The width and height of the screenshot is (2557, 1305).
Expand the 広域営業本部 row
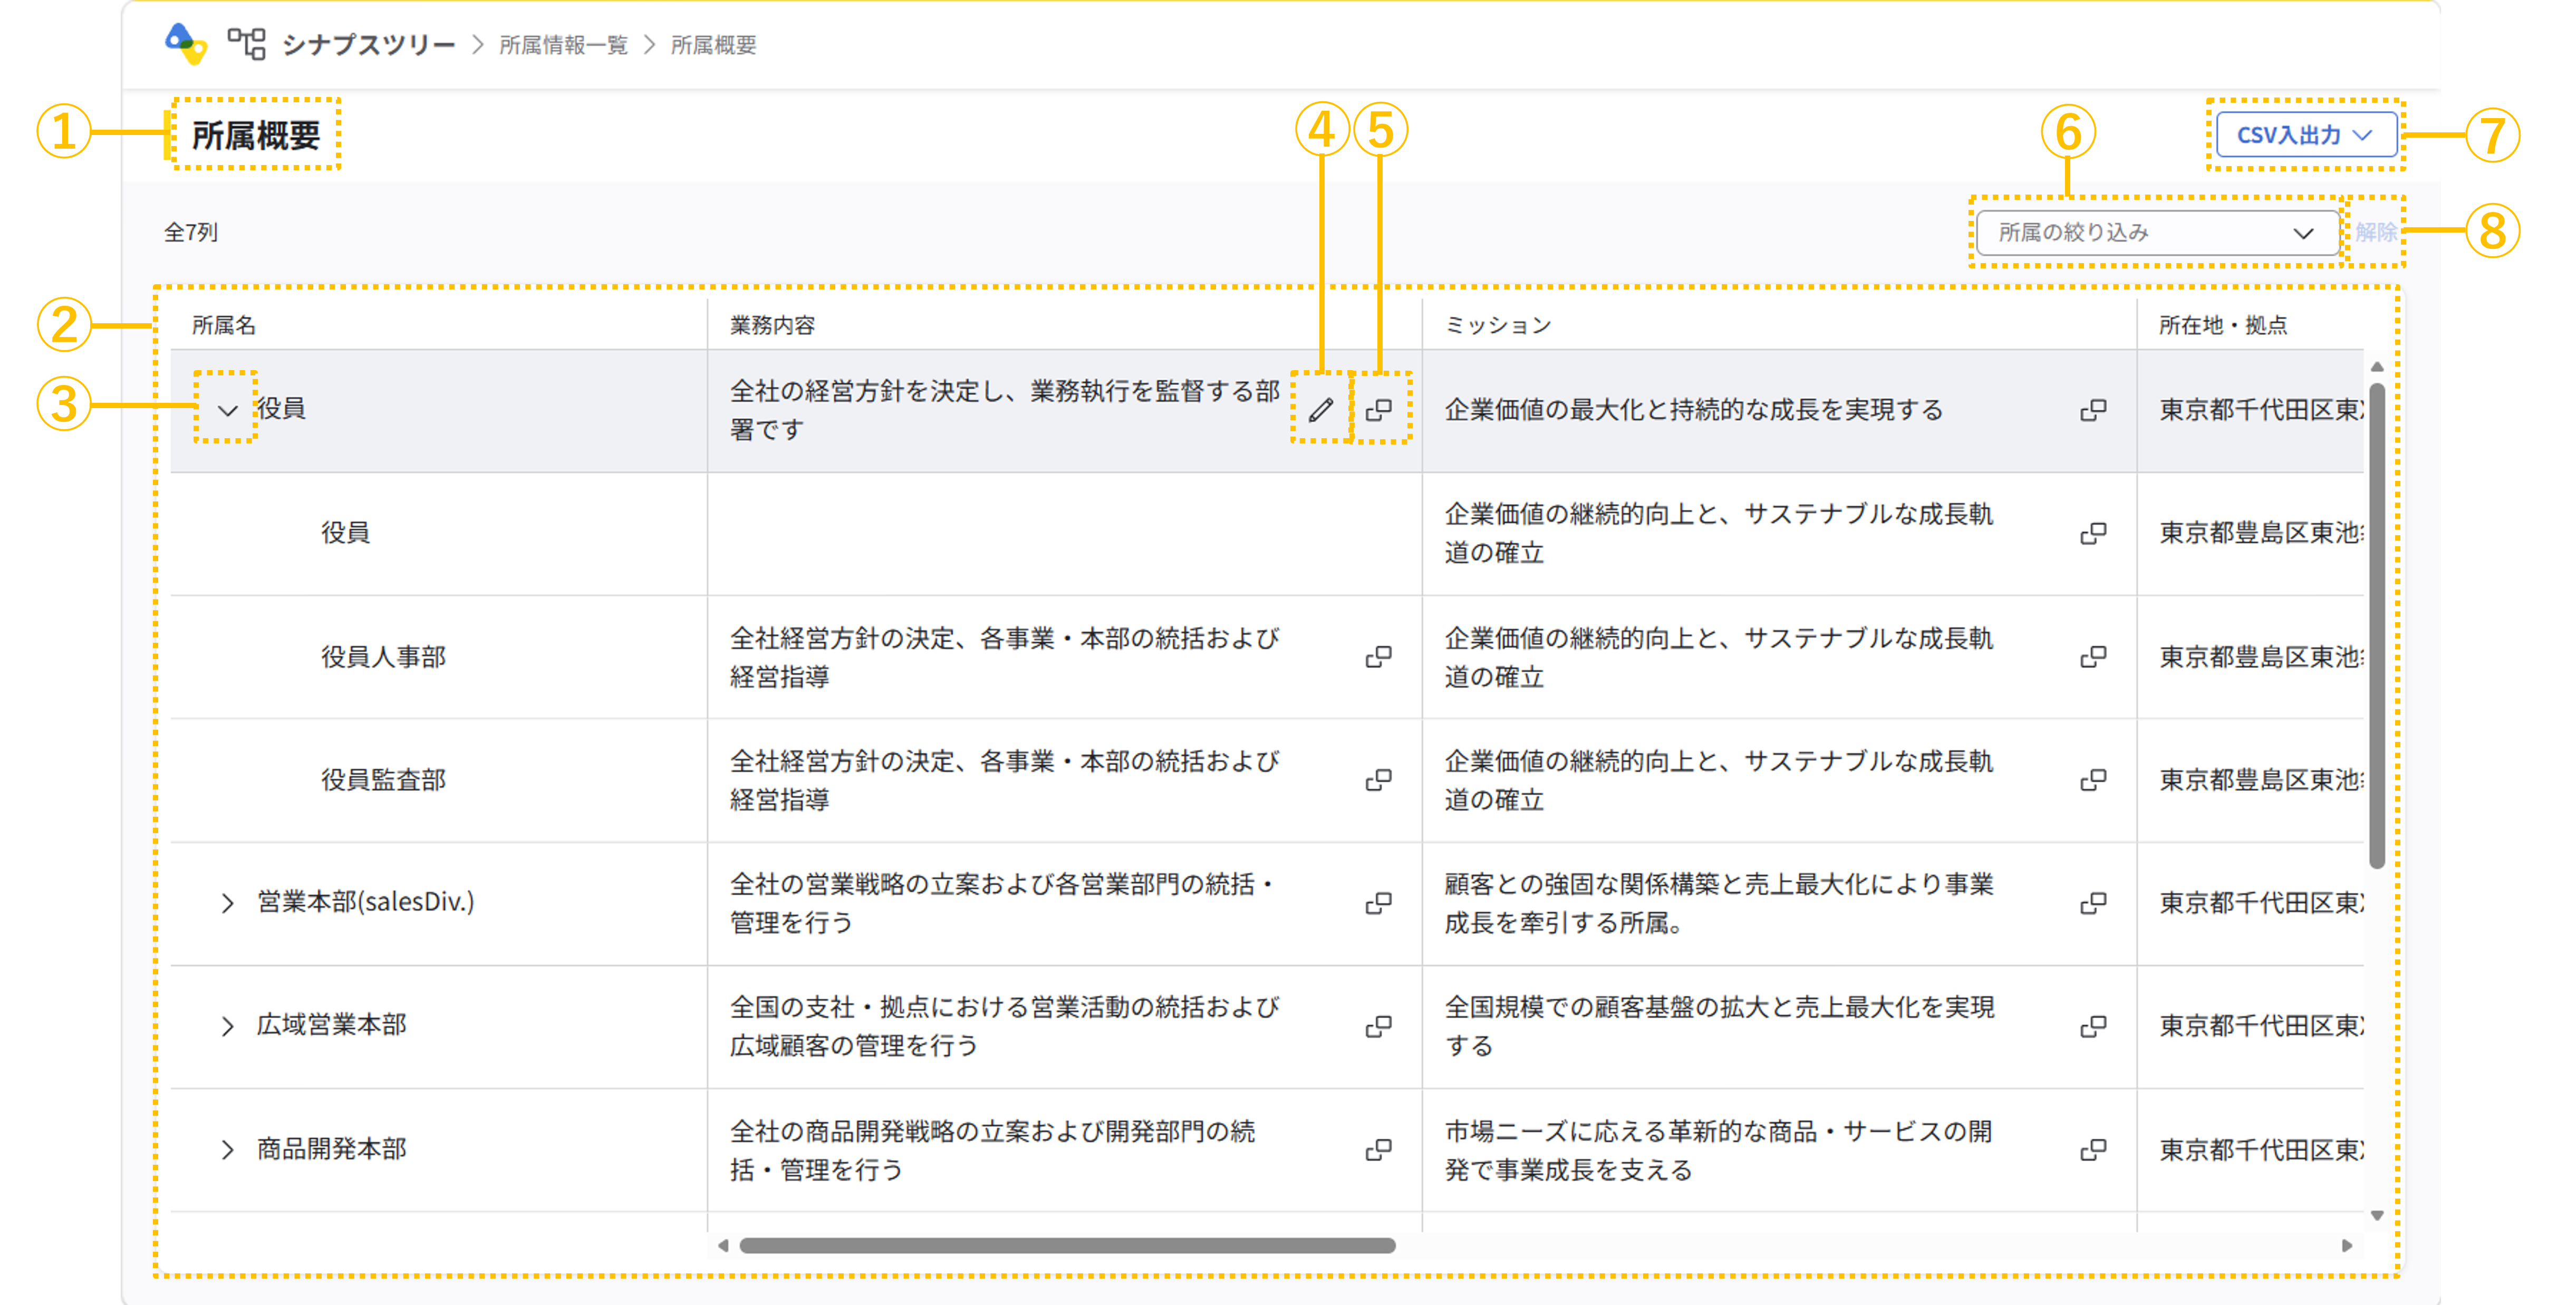(x=227, y=1026)
